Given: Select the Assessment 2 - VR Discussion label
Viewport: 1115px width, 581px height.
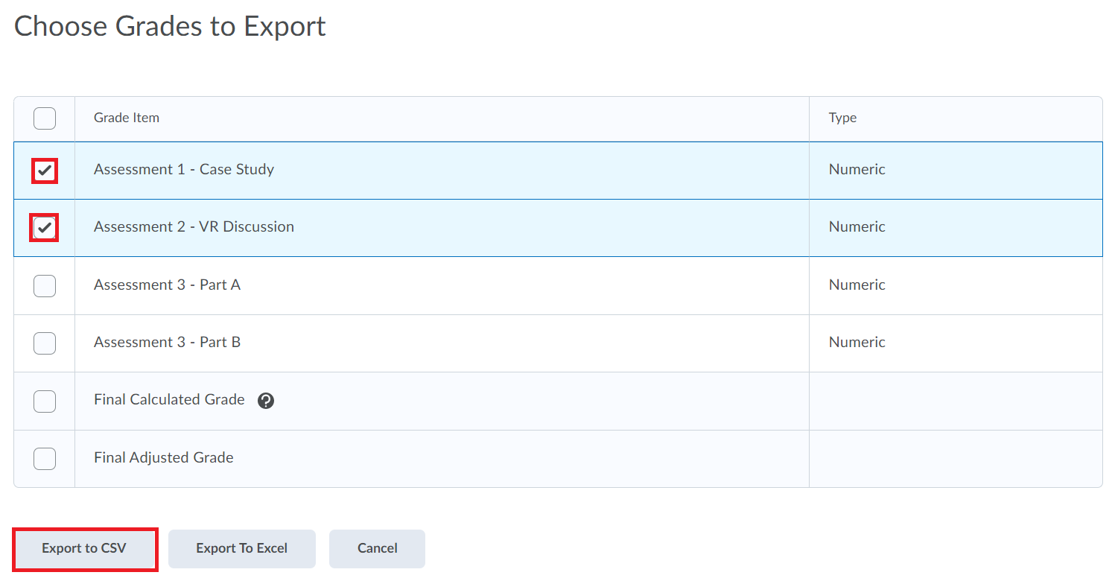Looking at the screenshot, I should pos(194,226).
